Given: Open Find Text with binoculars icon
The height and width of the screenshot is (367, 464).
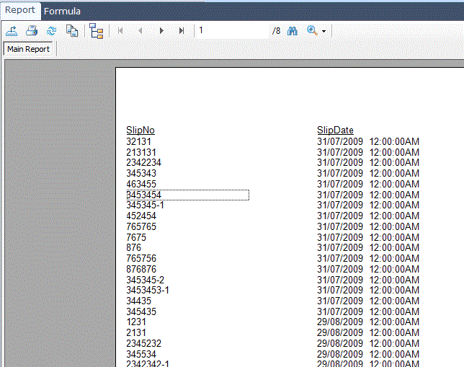Looking at the screenshot, I should coord(293,31).
